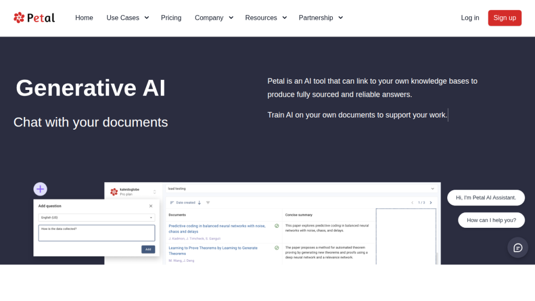Click the Date created sort arrow
The width and height of the screenshot is (535, 301).
(199, 203)
